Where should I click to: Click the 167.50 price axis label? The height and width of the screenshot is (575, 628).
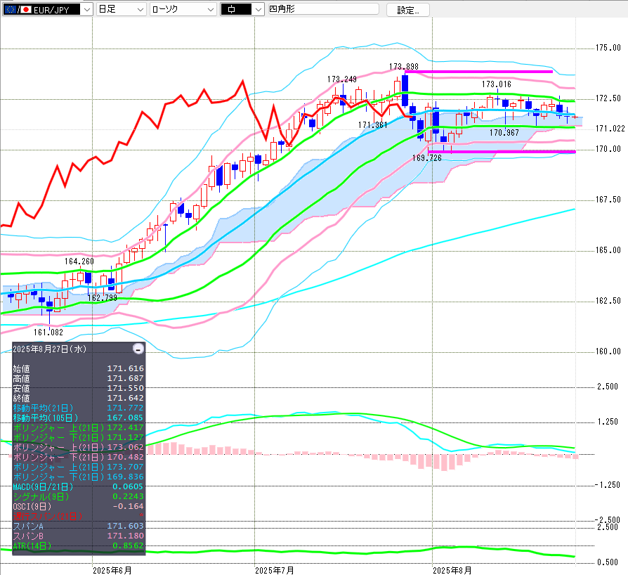608,200
